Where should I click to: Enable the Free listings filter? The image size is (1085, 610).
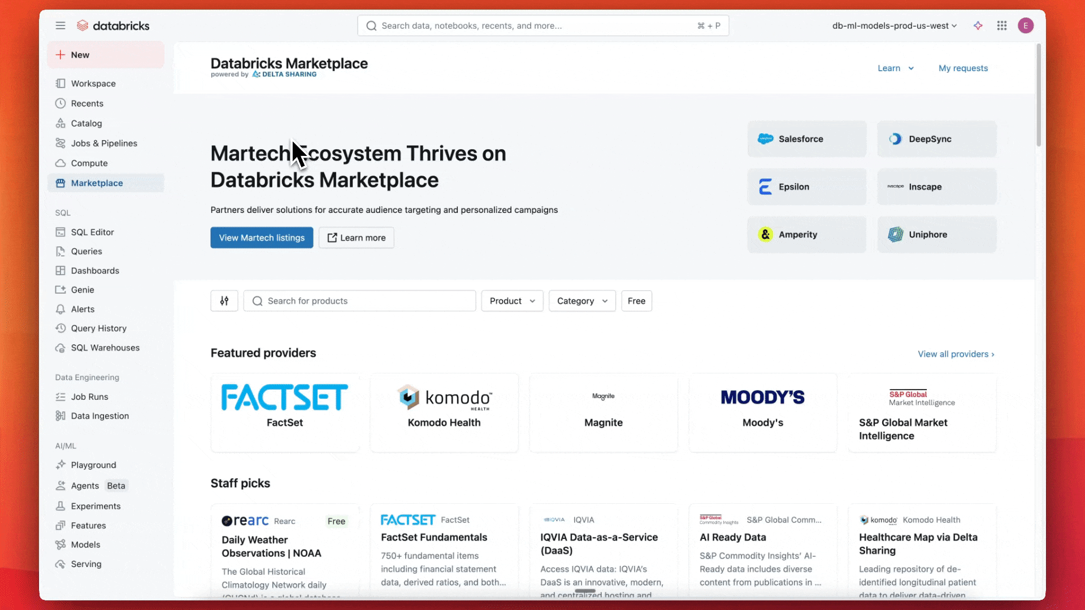coord(636,300)
